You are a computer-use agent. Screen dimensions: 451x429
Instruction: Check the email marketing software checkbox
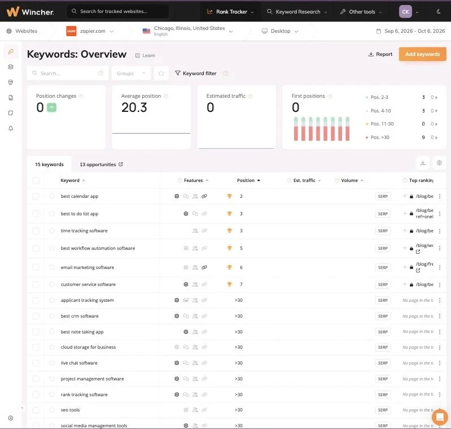tap(36, 267)
